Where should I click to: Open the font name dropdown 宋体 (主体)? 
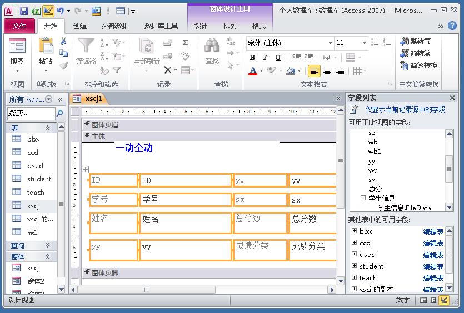tap(330, 43)
